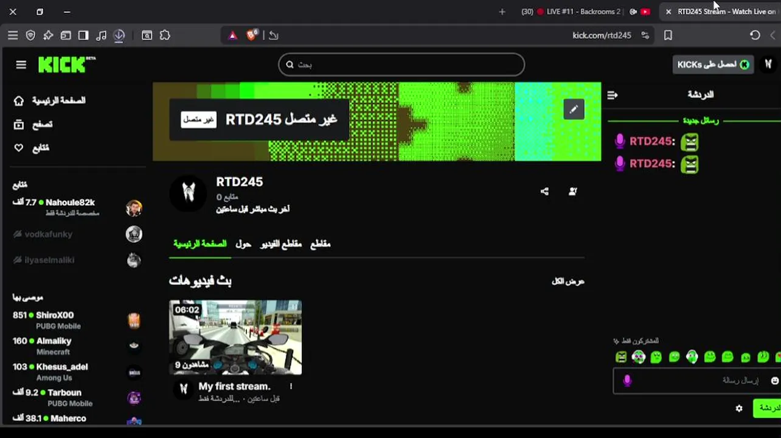Collapse the chat panel with arrow icon
This screenshot has width=781, height=438.
[x=613, y=95]
